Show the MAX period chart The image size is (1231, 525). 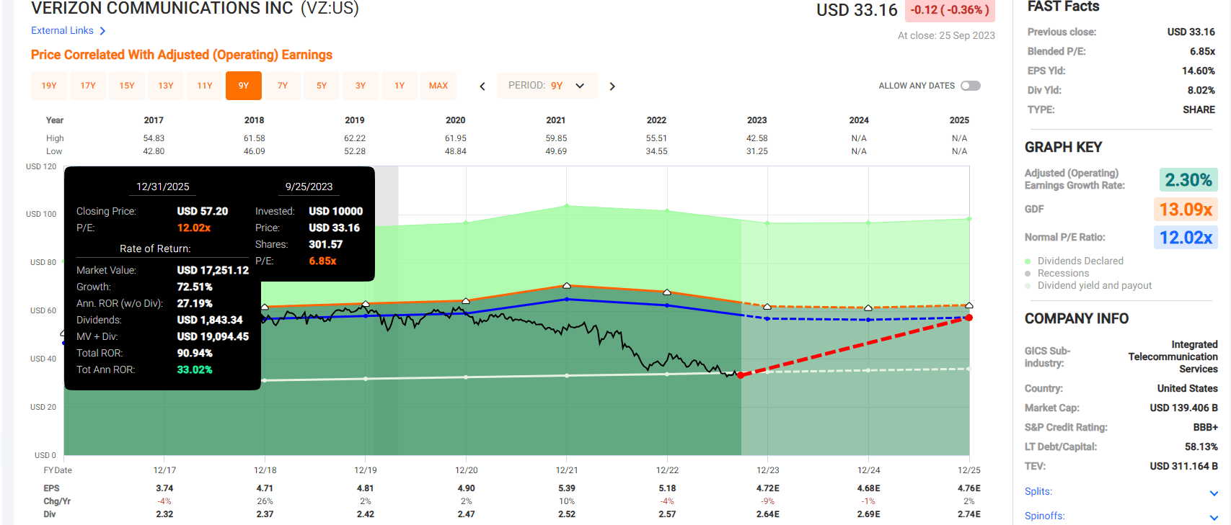pyautogui.click(x=438, y=86)
